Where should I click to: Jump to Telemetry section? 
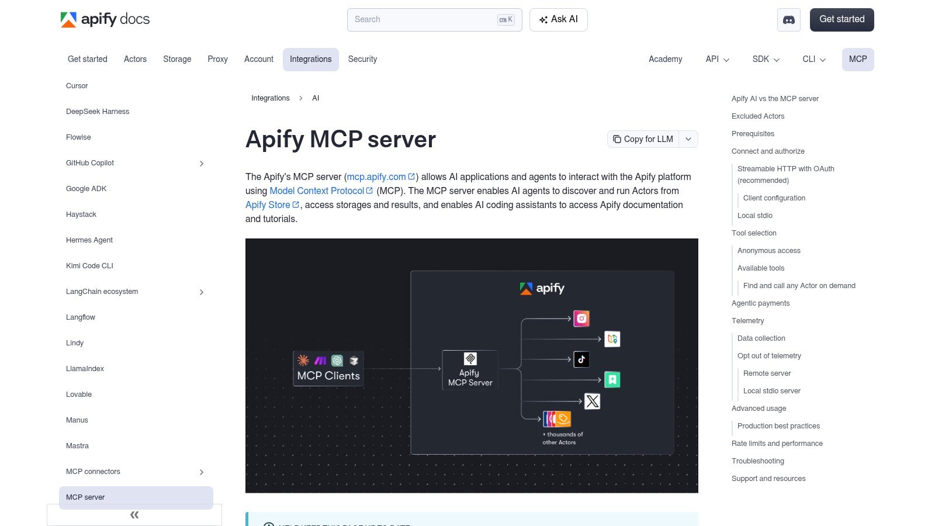(x=747, y=321)
